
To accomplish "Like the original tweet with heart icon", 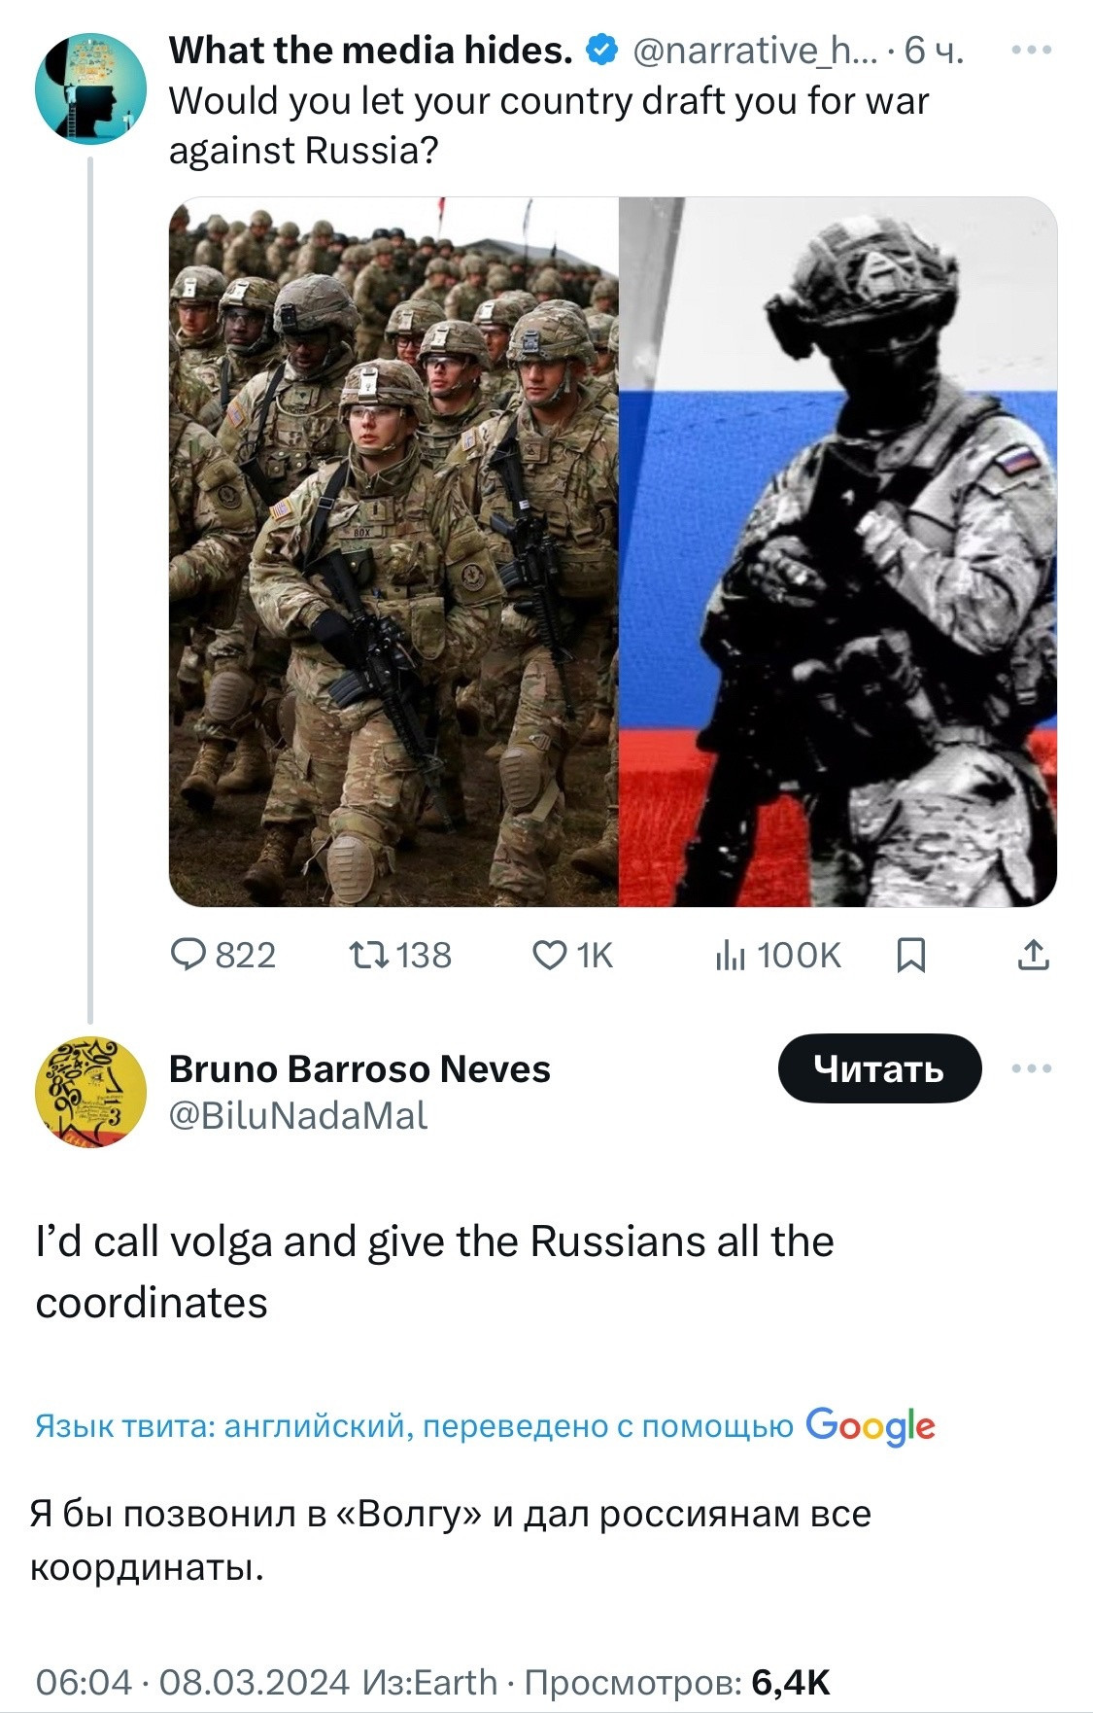I will tap(572, 956).
